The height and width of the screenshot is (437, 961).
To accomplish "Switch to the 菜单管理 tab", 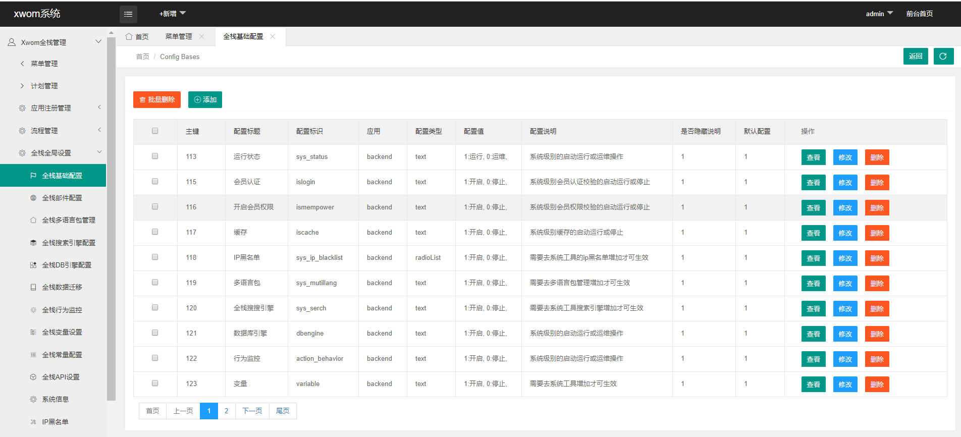I will tap(179, 36).
